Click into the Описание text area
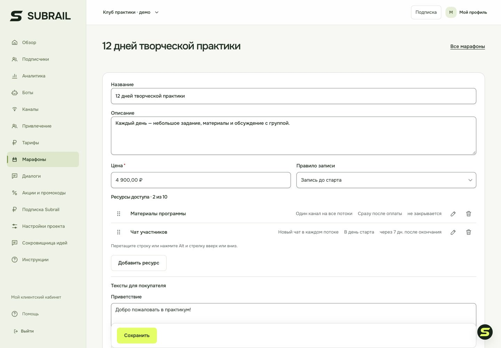 (x=294, y=136)
